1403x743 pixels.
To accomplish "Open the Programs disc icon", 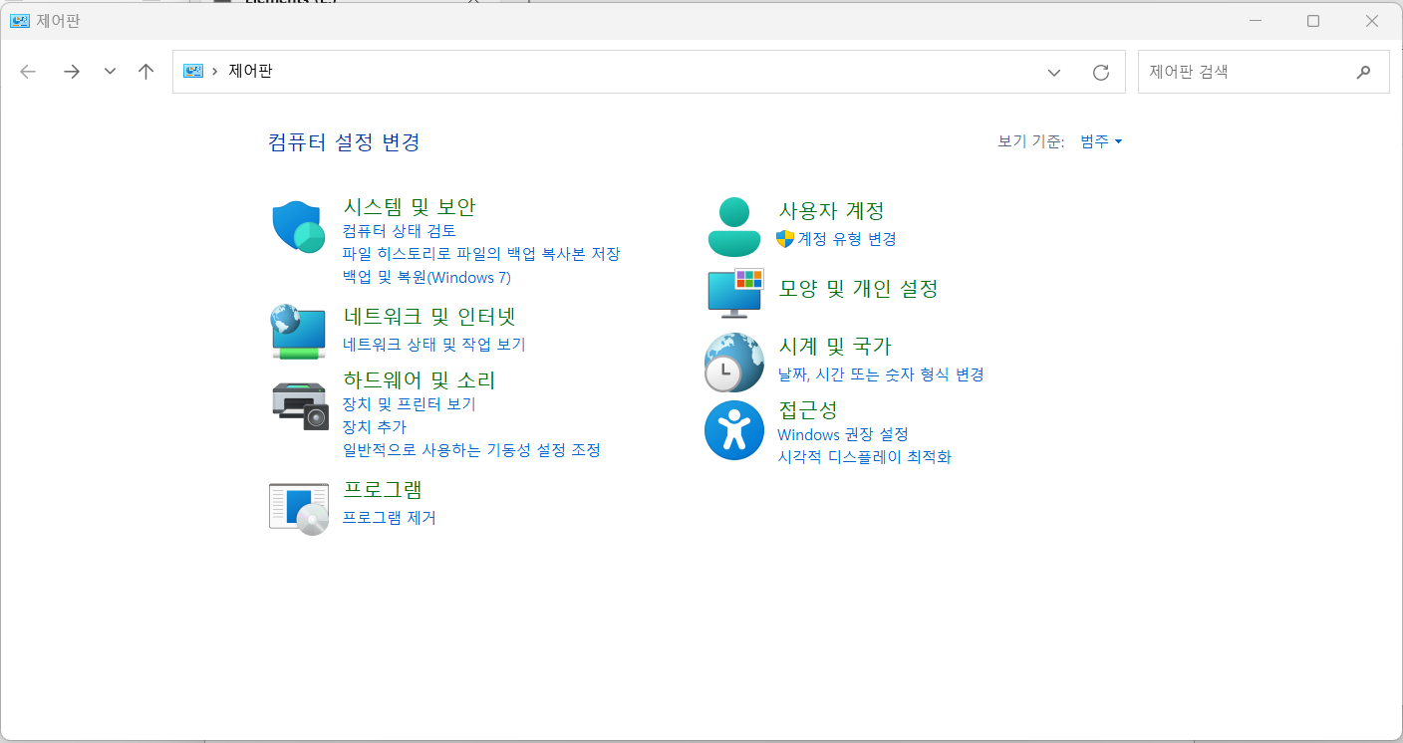I will [299, 509].
